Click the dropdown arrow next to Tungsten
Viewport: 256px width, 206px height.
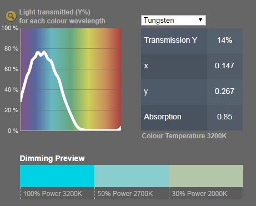pyautogui.click(x=200, y=20)
